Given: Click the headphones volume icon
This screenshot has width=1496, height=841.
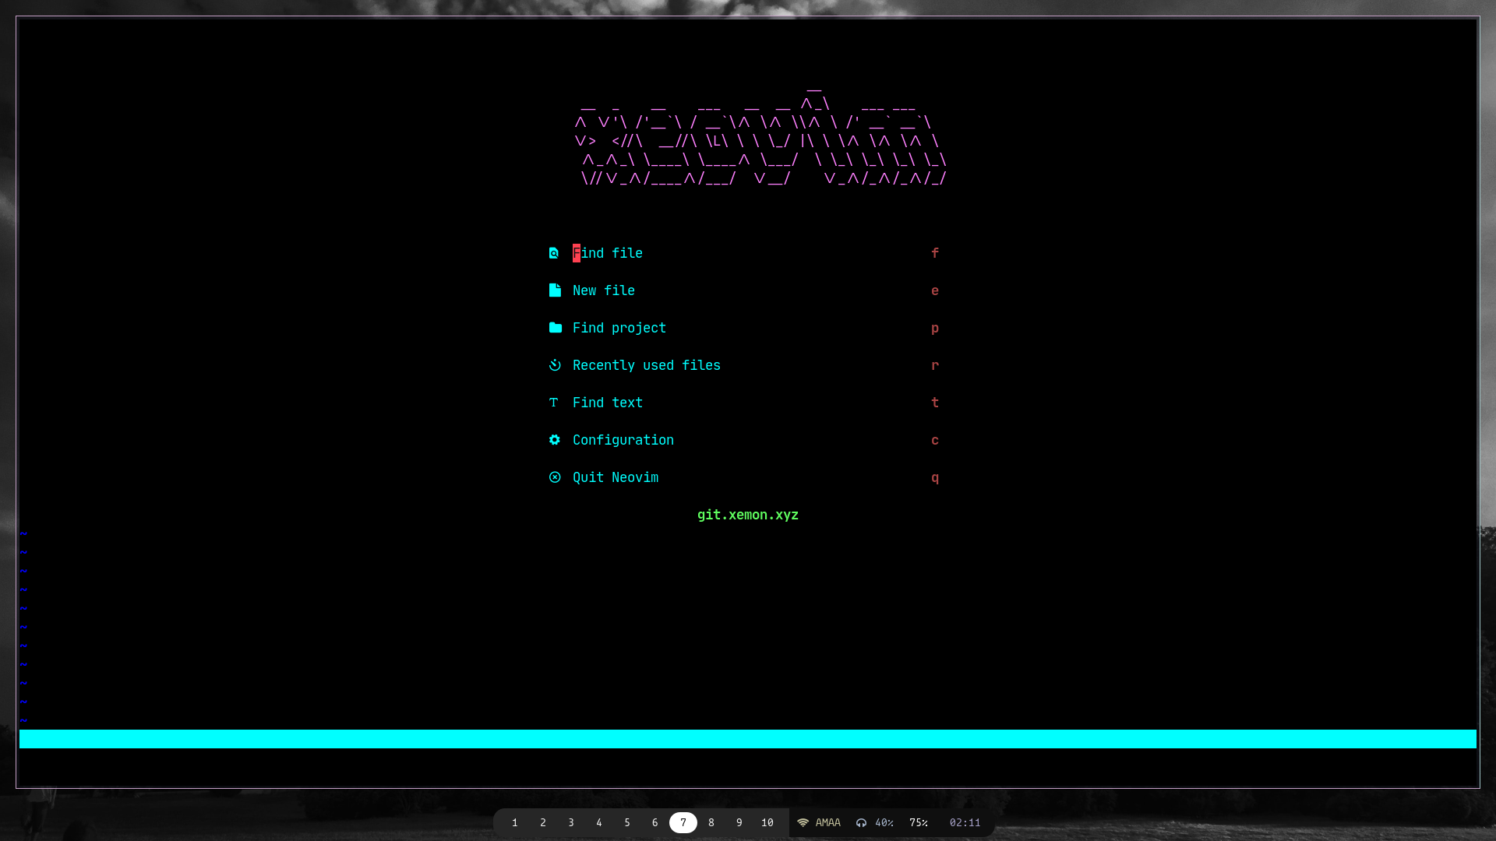Looking at the screenshot, I should (x=861, y=823).
